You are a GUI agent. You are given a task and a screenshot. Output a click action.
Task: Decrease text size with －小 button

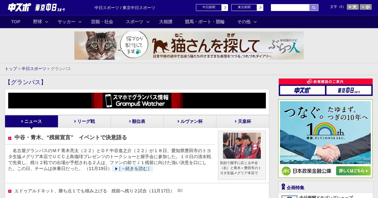pyautogui.click(x=366, y=7)
